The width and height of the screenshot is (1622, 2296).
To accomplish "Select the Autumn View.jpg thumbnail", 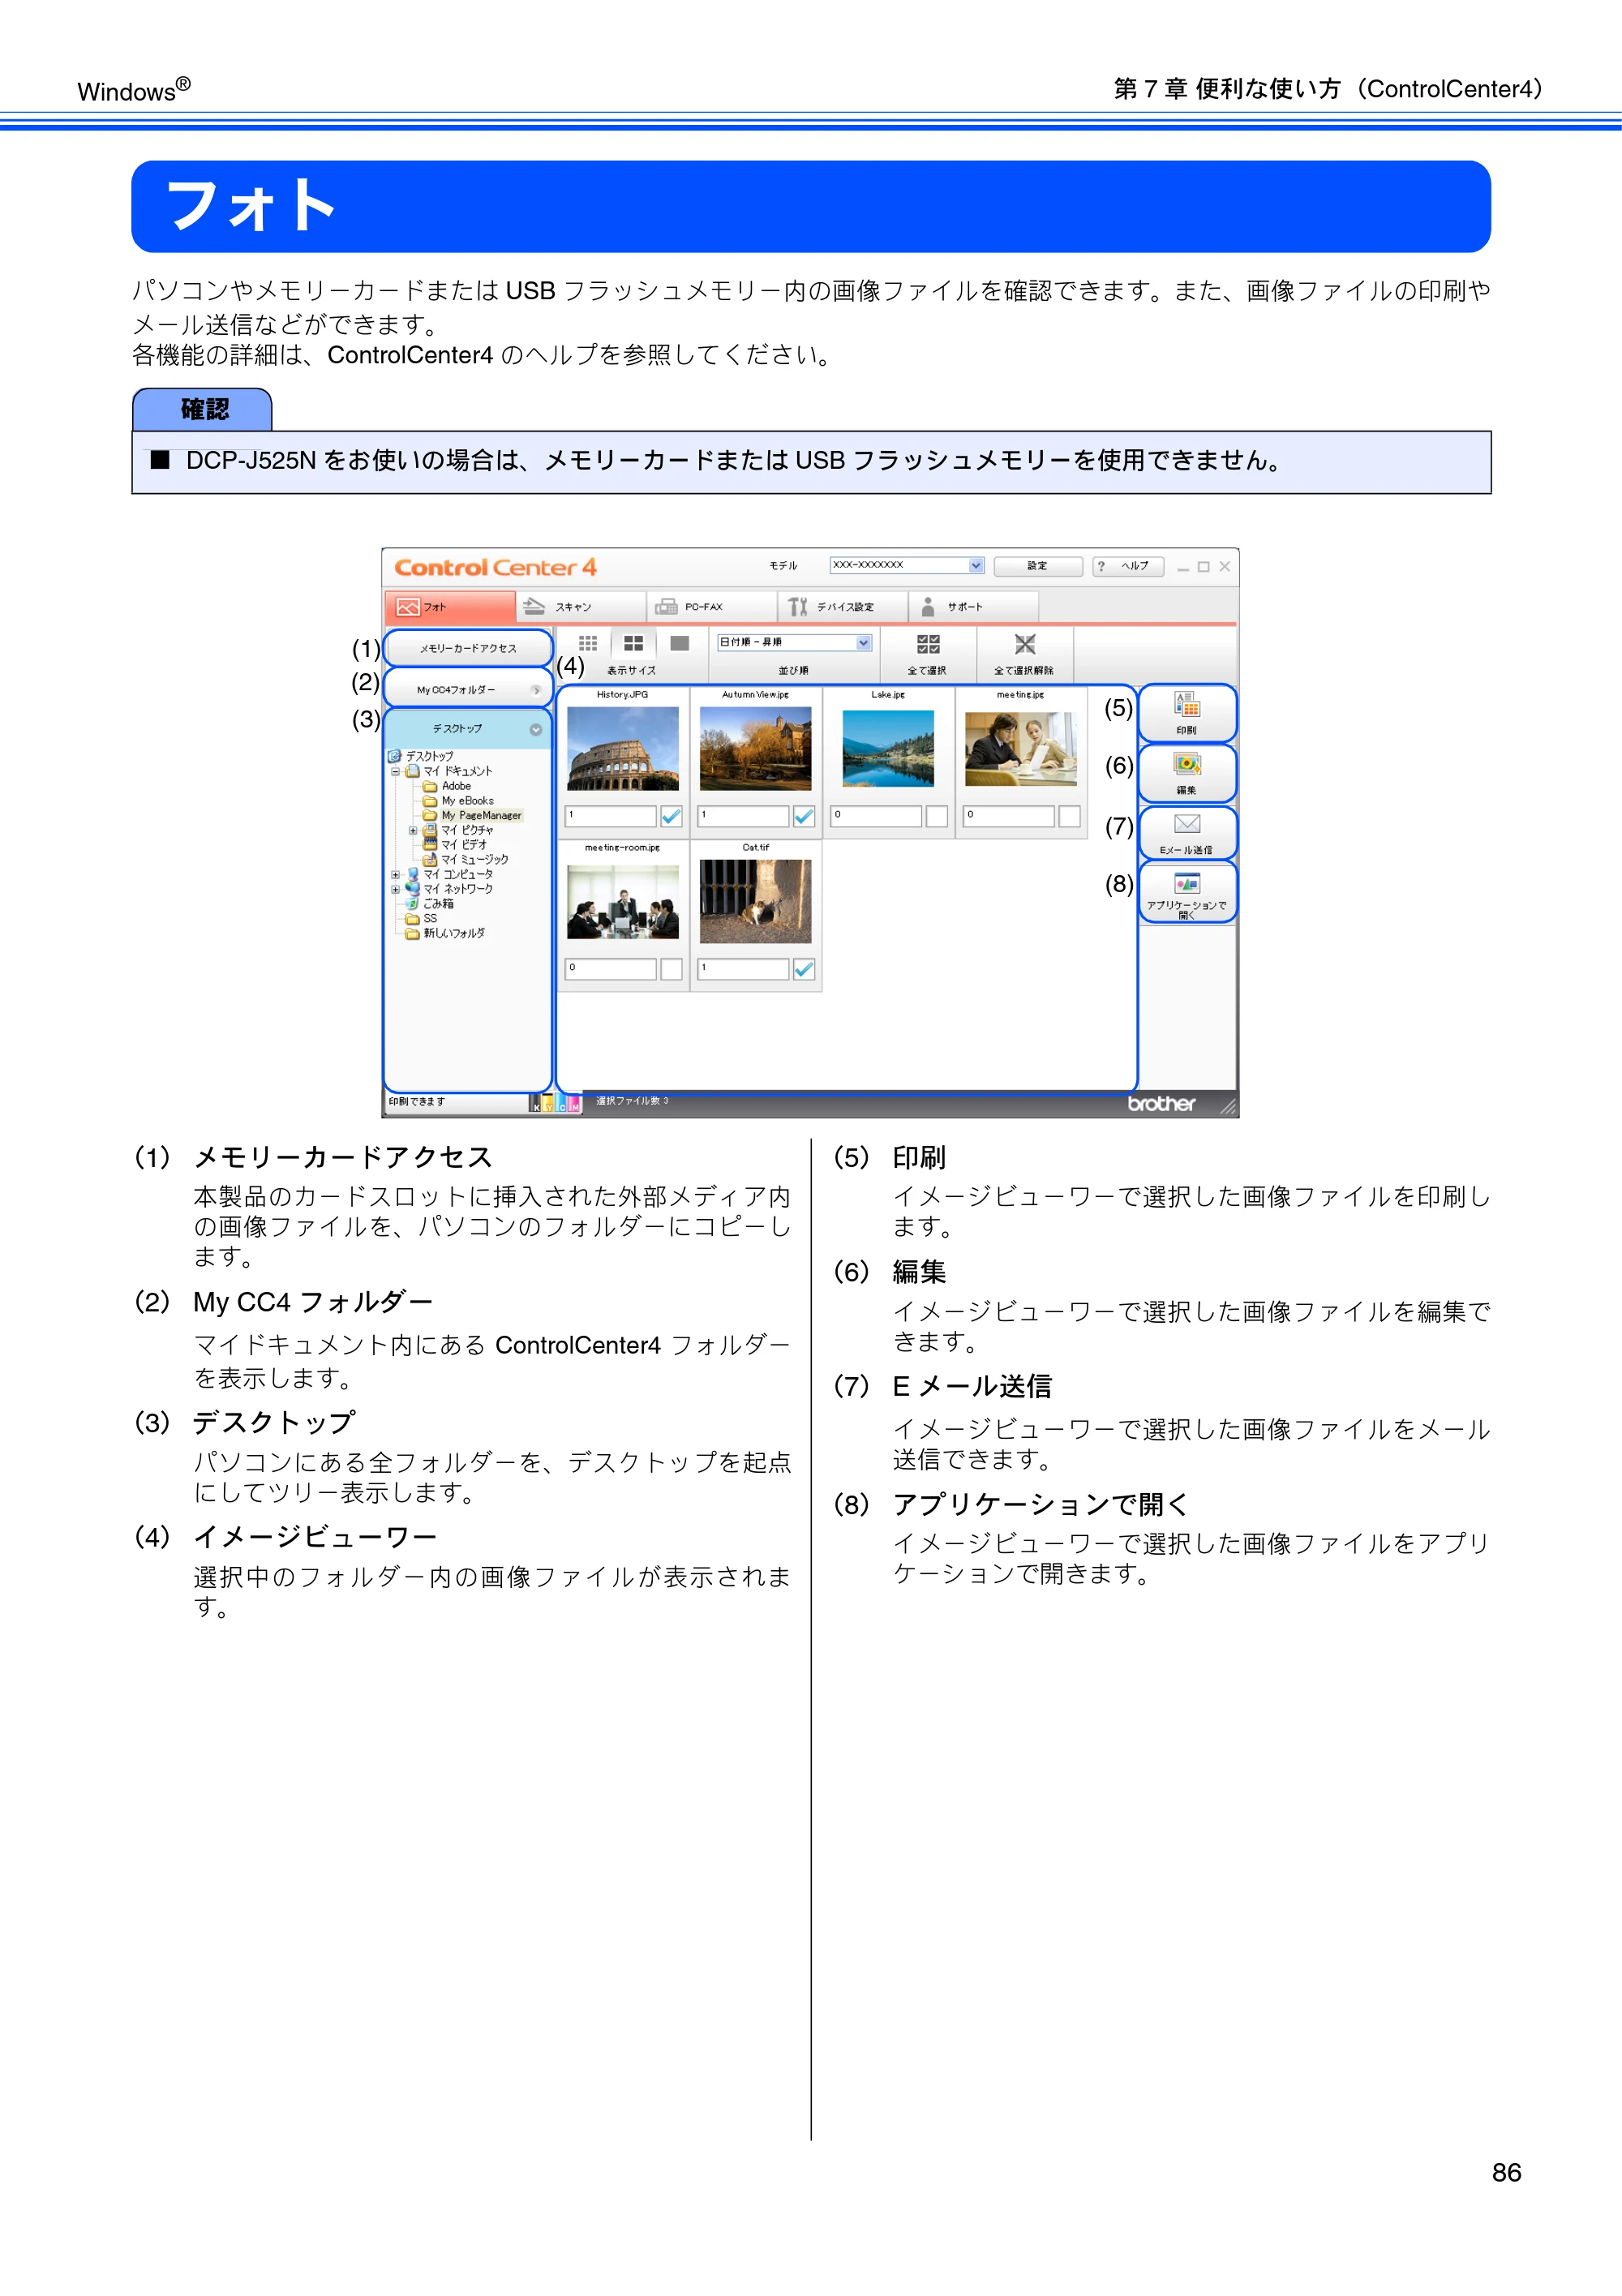I will (756, 748).
